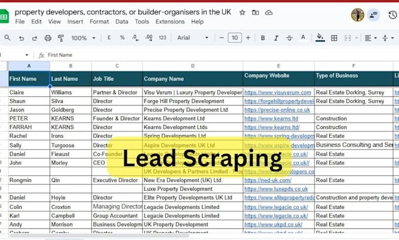Toggle italic formatting
The width and height of the screenshot is (399, 240).
(x=276, y=38)
